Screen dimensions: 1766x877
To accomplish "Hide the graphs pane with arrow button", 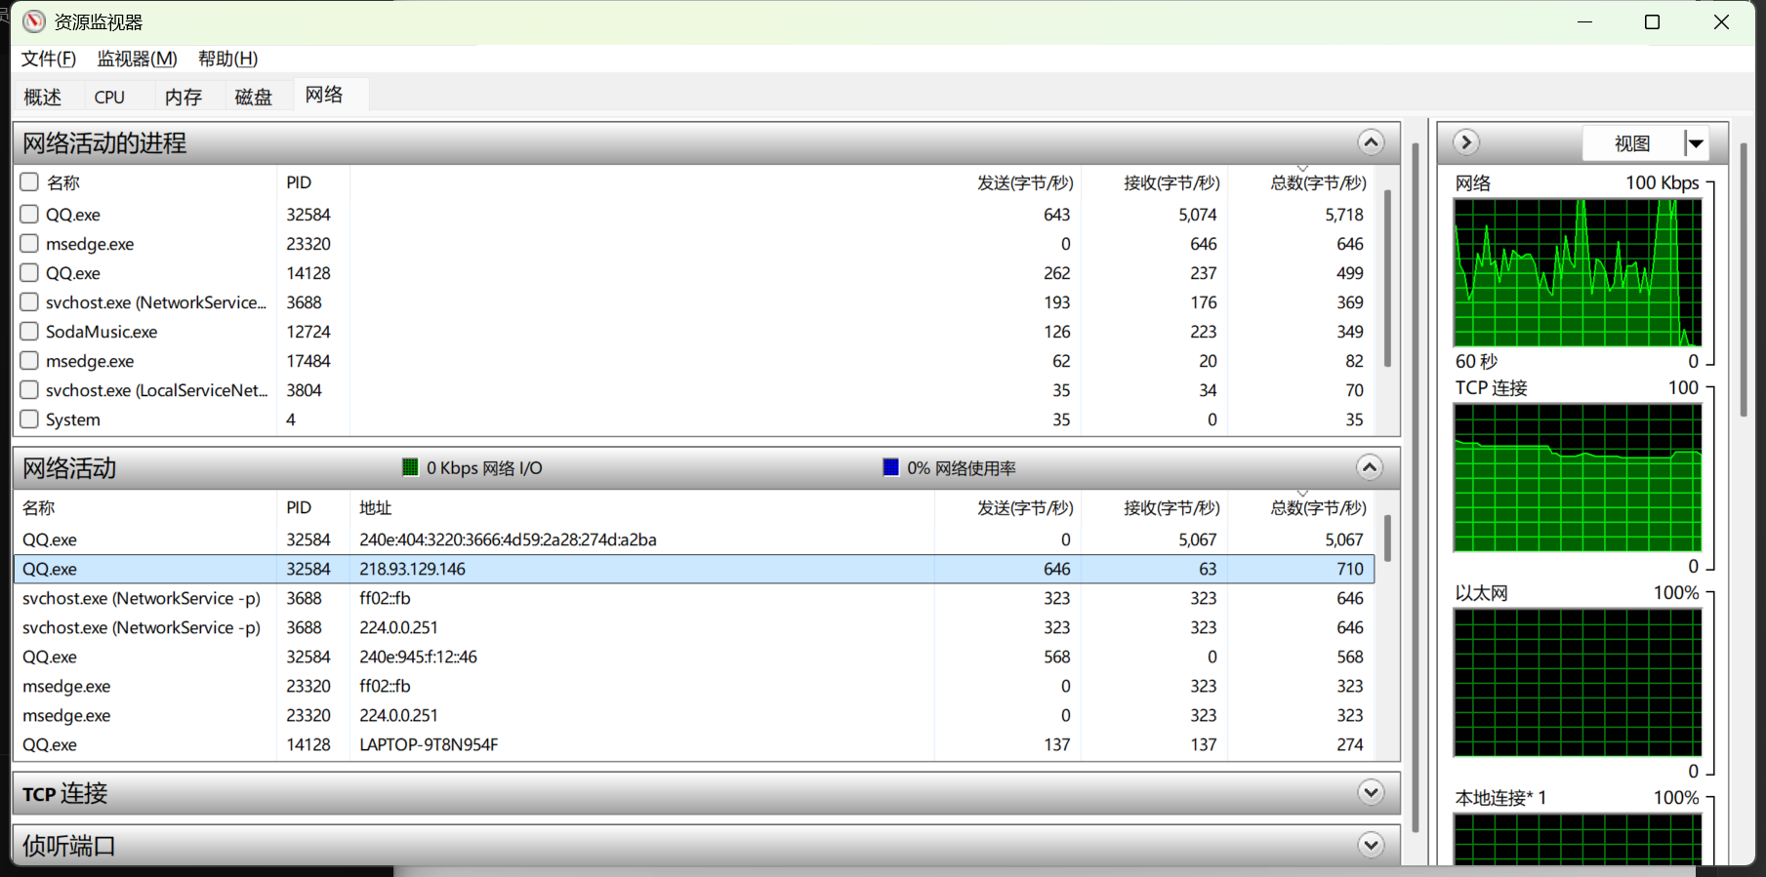I will [1466, 142].
